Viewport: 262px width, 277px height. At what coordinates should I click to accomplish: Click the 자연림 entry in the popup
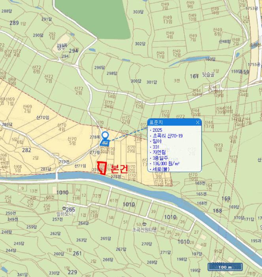[x=159, y=152]
